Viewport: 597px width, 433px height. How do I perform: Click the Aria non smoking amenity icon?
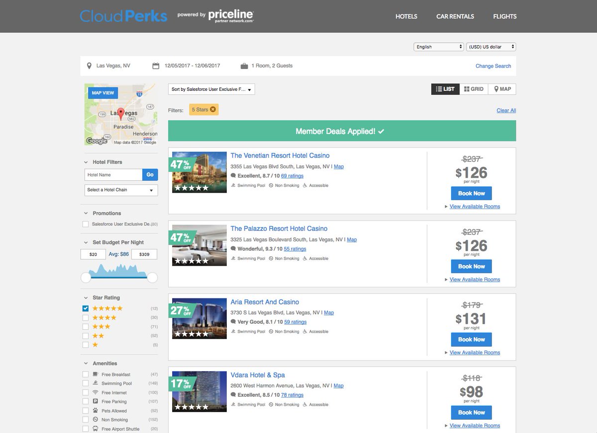[271, 331]
